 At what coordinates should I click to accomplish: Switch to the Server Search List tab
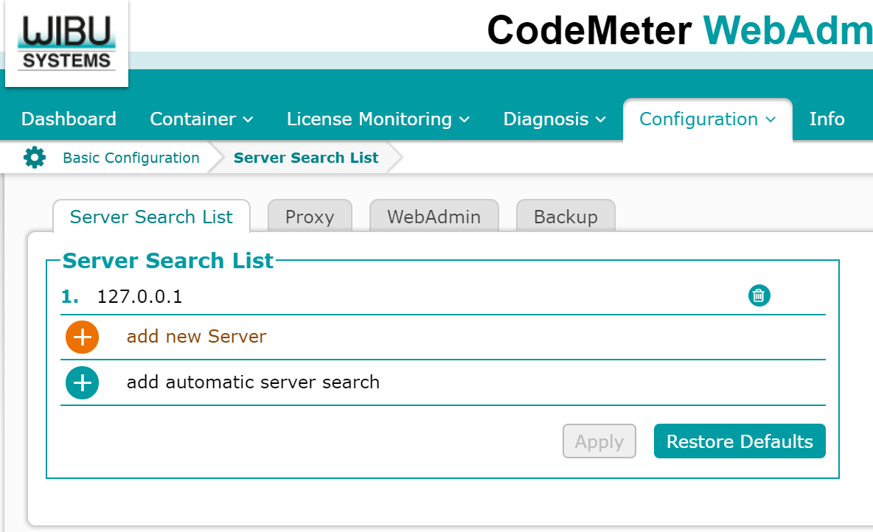click(x=151, y=217)
